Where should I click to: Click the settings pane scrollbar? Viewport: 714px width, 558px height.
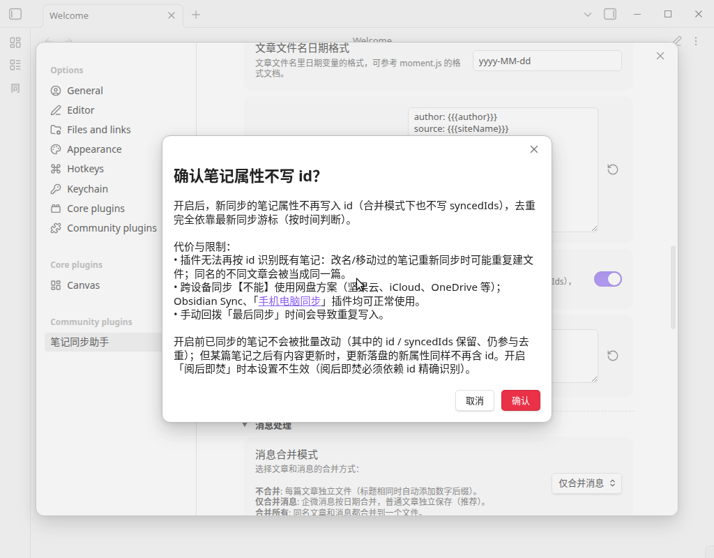pos(673,287)
